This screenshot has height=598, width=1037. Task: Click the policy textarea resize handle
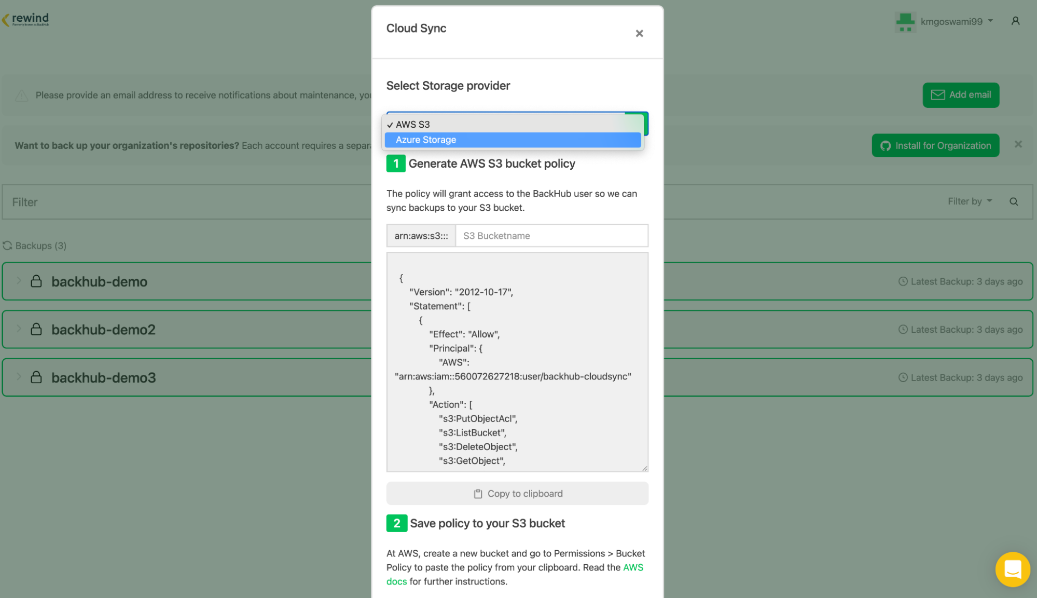coord(644,468)
